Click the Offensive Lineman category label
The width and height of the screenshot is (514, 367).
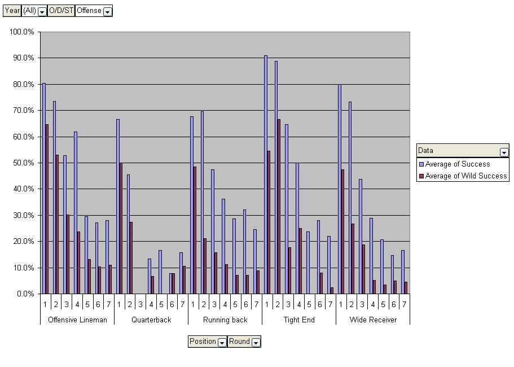pos(77,320)
